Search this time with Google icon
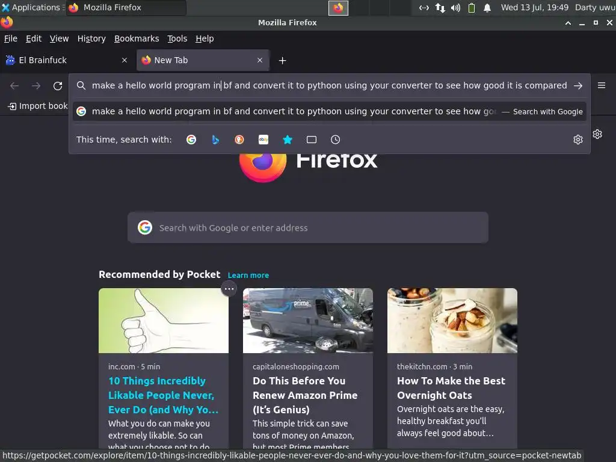Screen dimensions: 616x462 pyautogui.click(x=191, y=140)
